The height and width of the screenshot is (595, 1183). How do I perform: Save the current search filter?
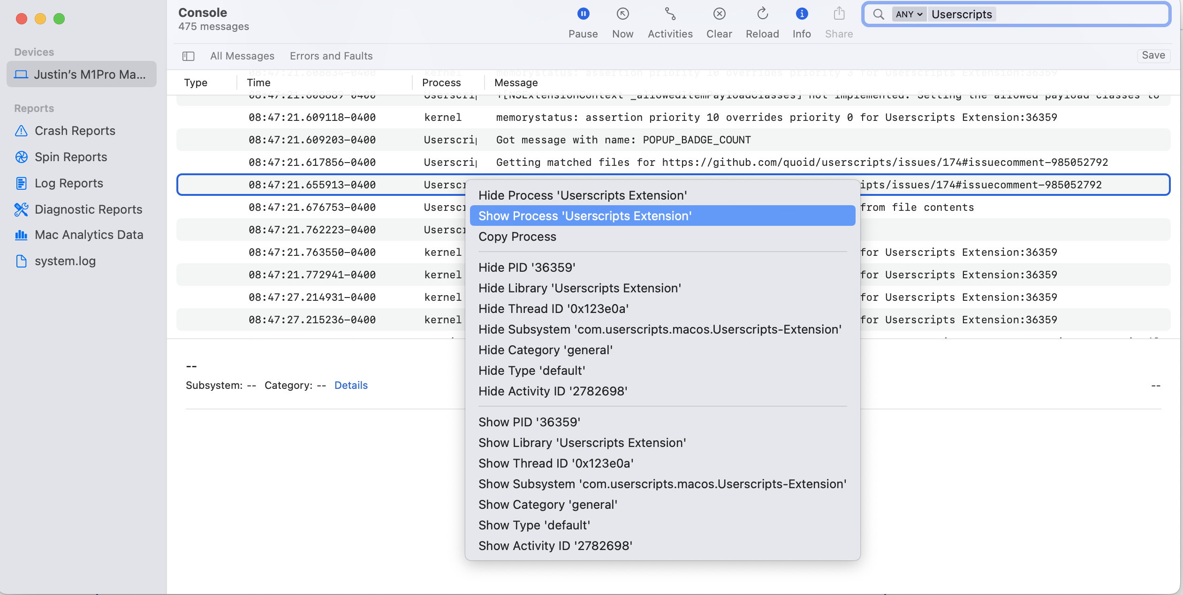[x=1153, y=55]
